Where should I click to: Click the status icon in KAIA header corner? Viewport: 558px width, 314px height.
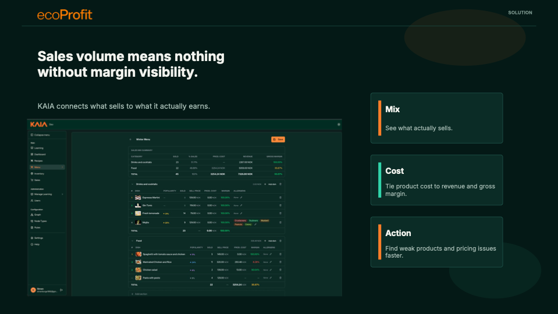click(x=339, y=124)
